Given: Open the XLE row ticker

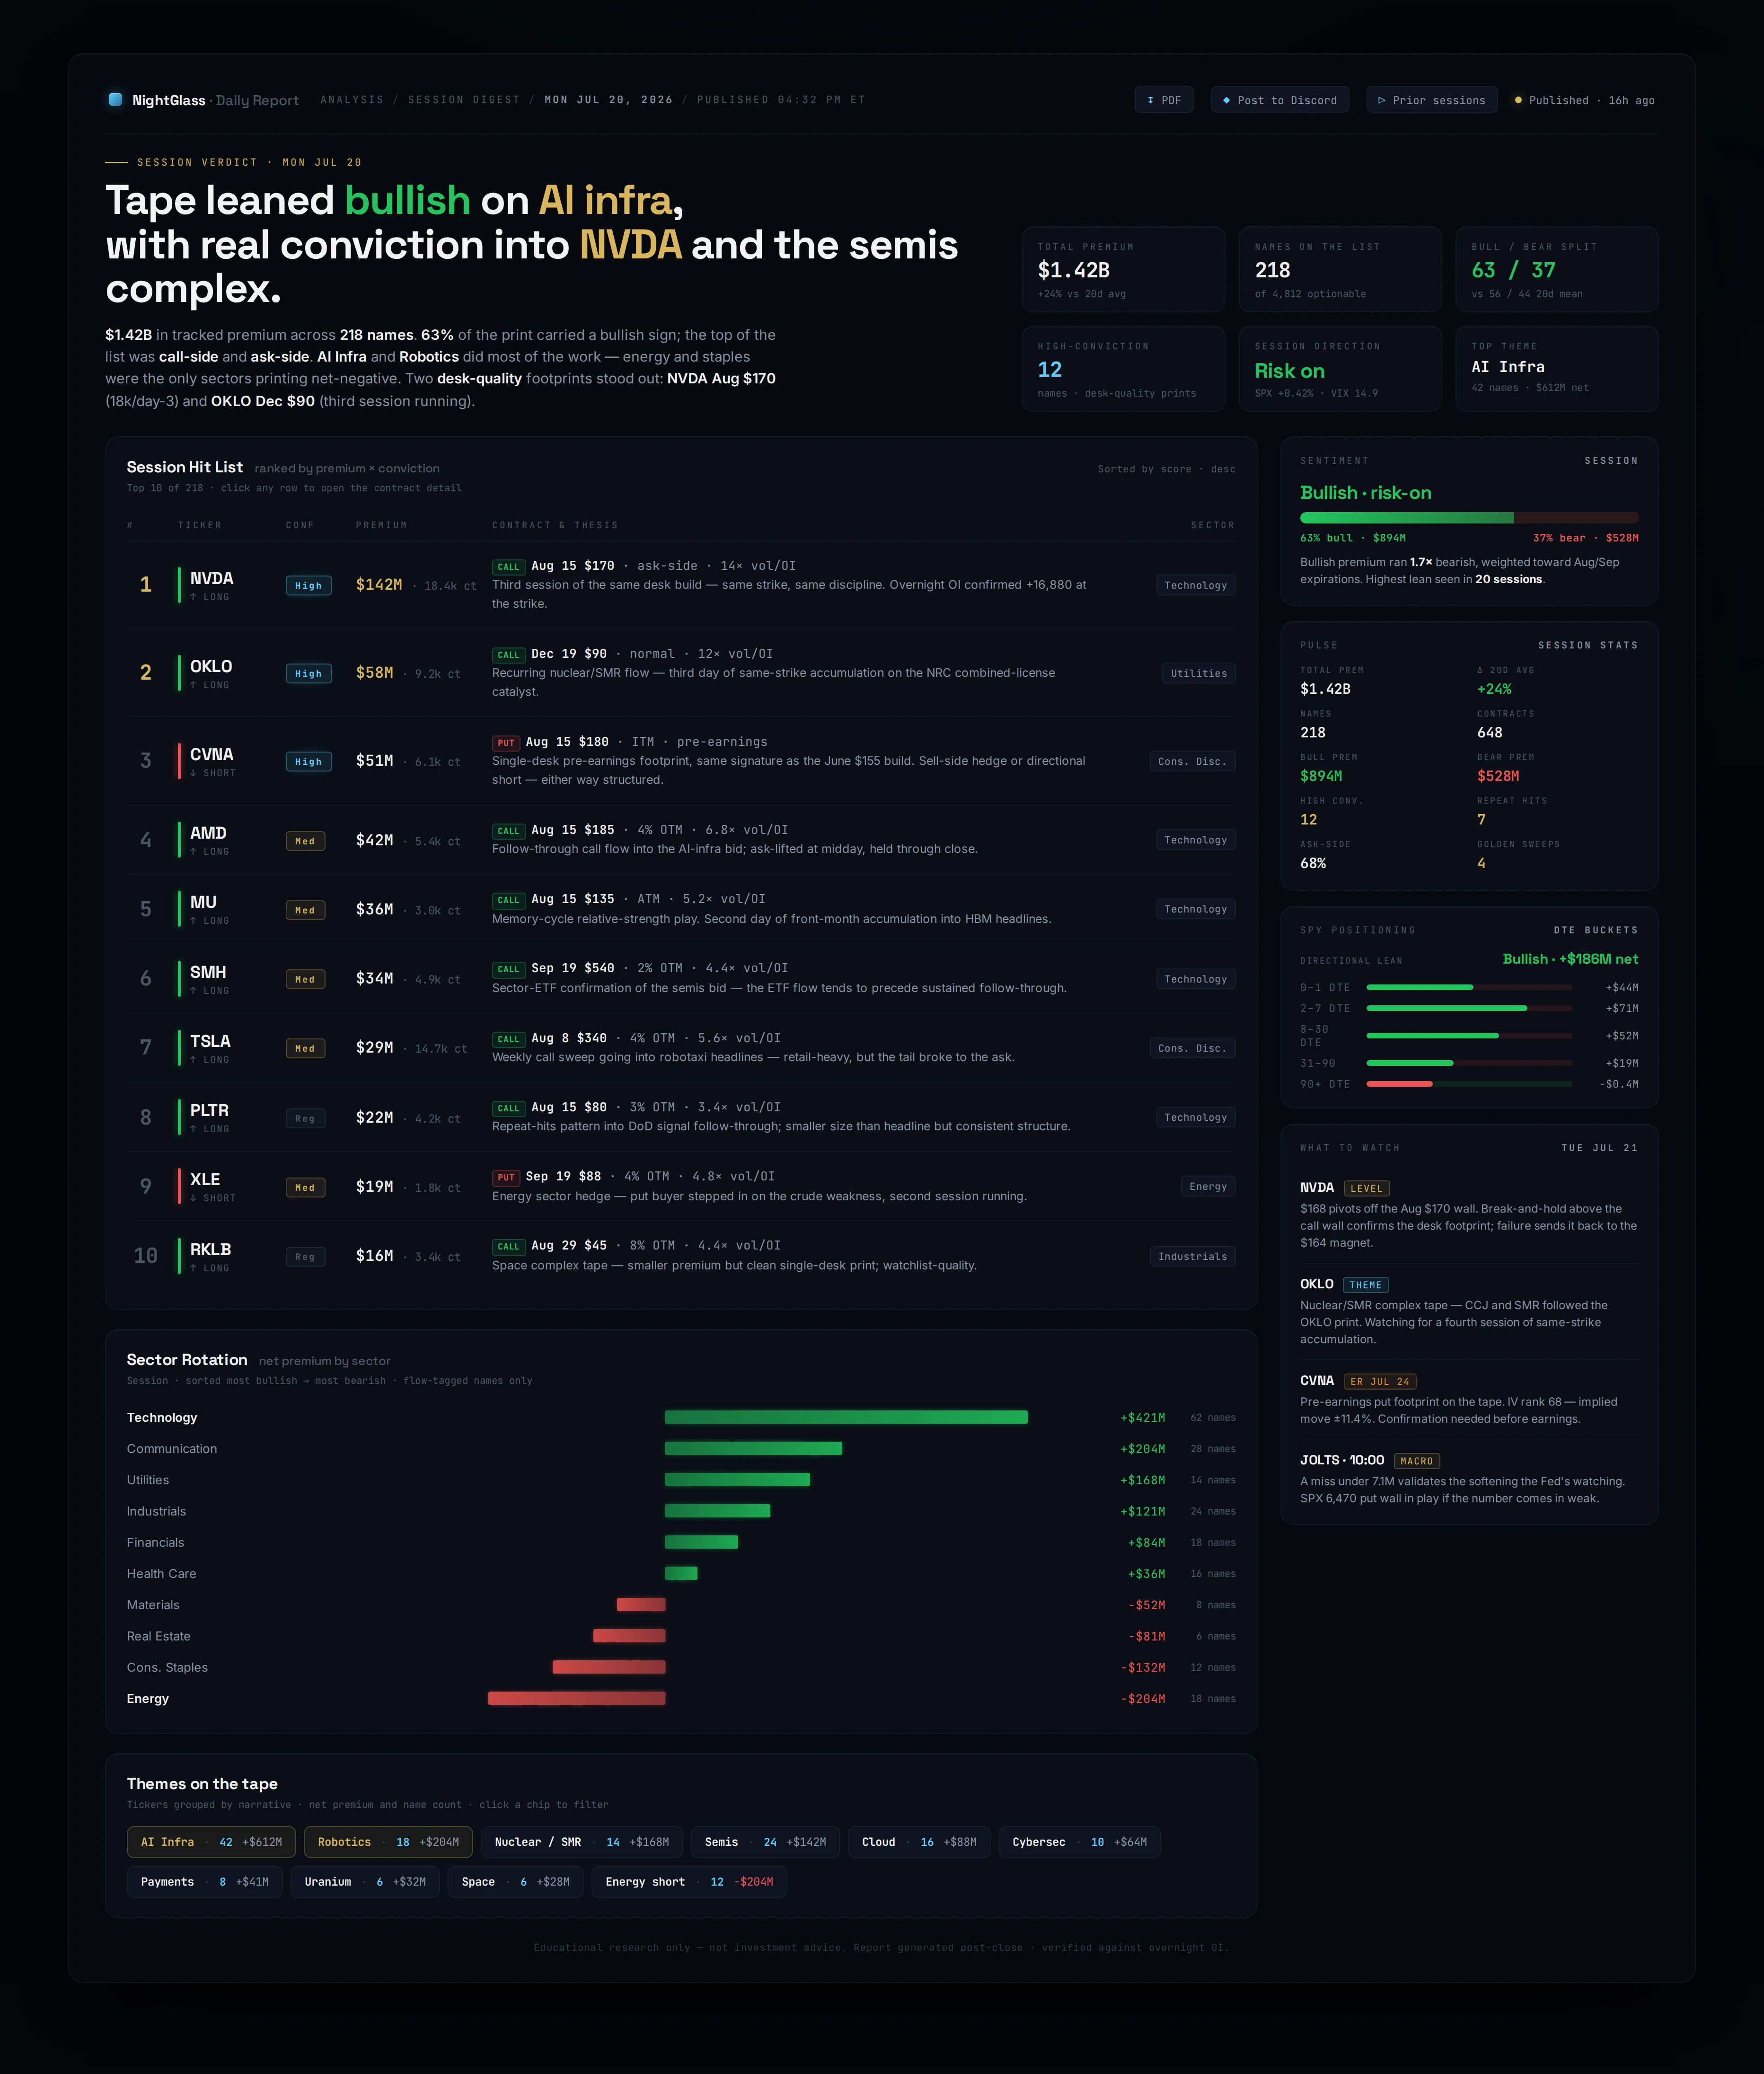Looking at the screenshot, I should click(x=205, y=1179).
